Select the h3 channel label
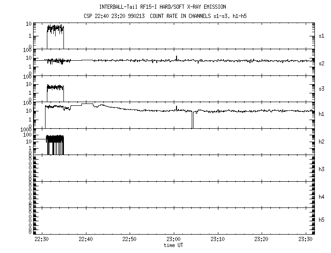Image resolution: width=331 pixels, height=253 pixels. tap(322, 169)
